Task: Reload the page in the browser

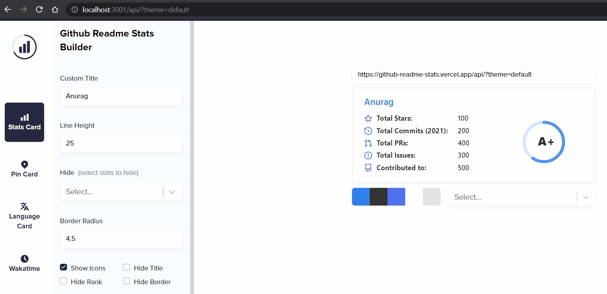Action: 39,9
